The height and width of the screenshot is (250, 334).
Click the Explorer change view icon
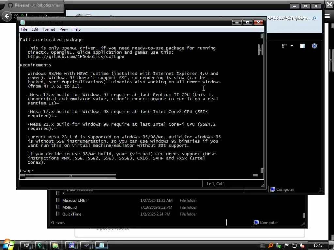pos(284,46)
